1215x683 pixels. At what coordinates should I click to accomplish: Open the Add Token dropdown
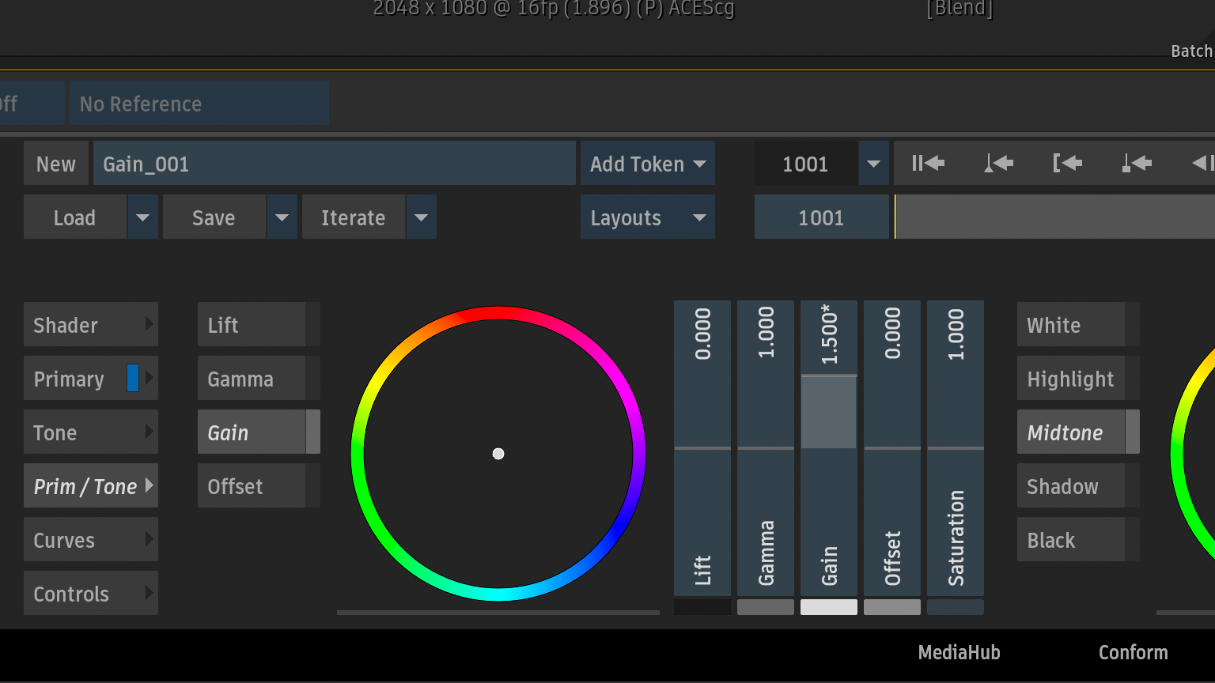pyautogui.click(x=648, y=163)
